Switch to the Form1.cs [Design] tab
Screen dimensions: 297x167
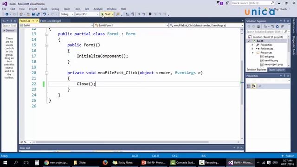[x=51, y=21]
